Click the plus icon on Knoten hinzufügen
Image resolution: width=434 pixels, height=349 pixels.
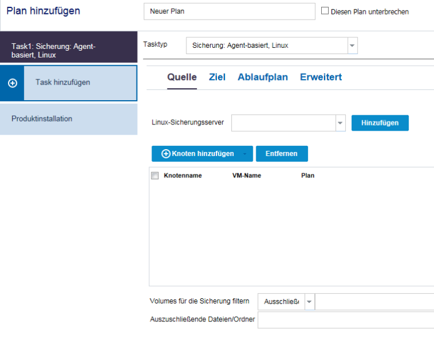pyautogui.click(x=166, y=154)
